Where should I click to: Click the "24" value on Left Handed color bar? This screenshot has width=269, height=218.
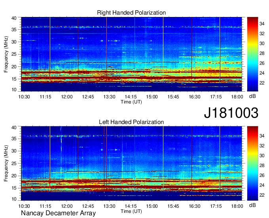pos(262,185)
